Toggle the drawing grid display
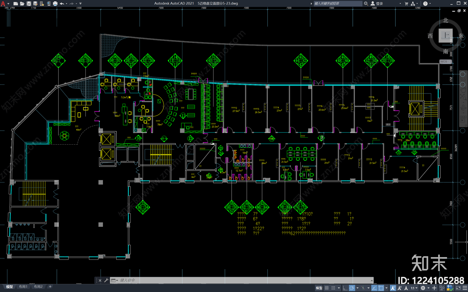The width and height of the screenshot is (468, 292). point(327,288)
